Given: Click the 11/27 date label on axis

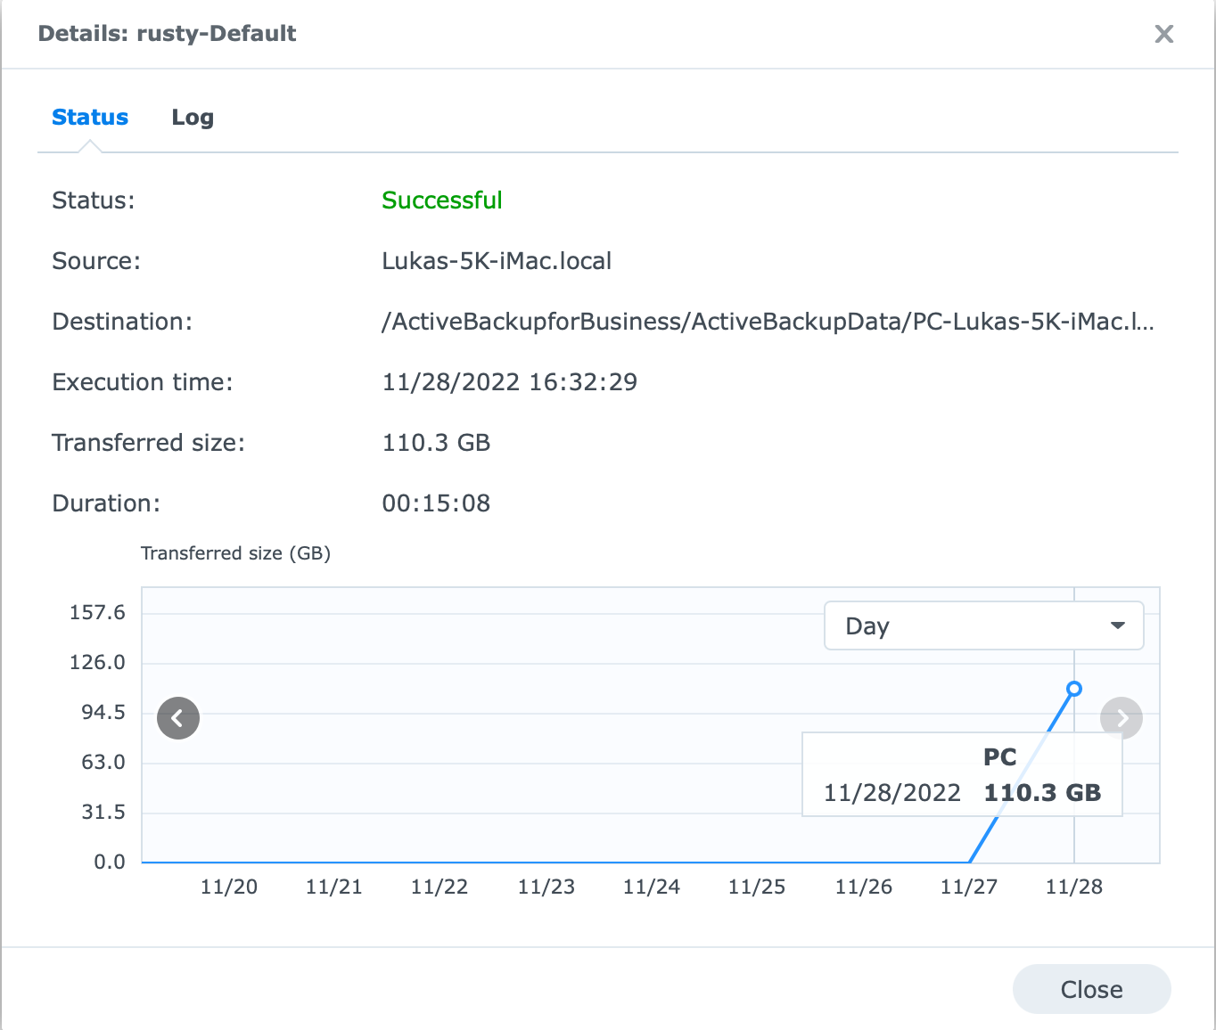Looking at the screenshot, I should (969, 887).
